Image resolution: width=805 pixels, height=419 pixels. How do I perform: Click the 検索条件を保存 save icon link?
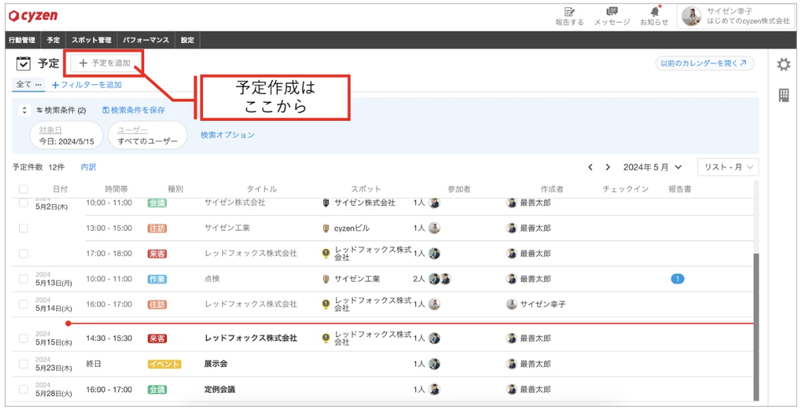click(x=133, y=111)
